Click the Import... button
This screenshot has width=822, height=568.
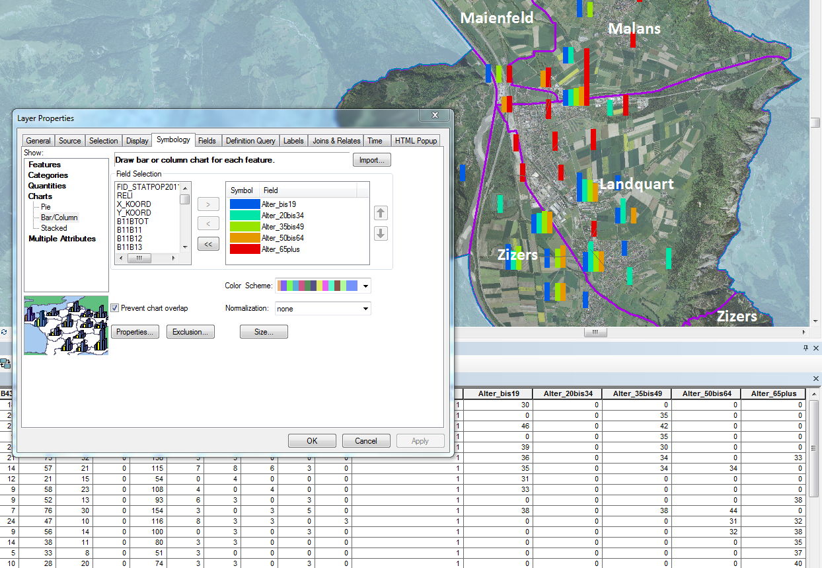click(x=372, y=160)
